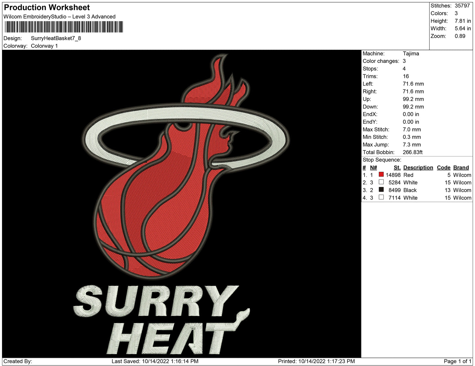Click the Tajima machine value
Screen dimensions: 475x366
click(x=411, y=53)
